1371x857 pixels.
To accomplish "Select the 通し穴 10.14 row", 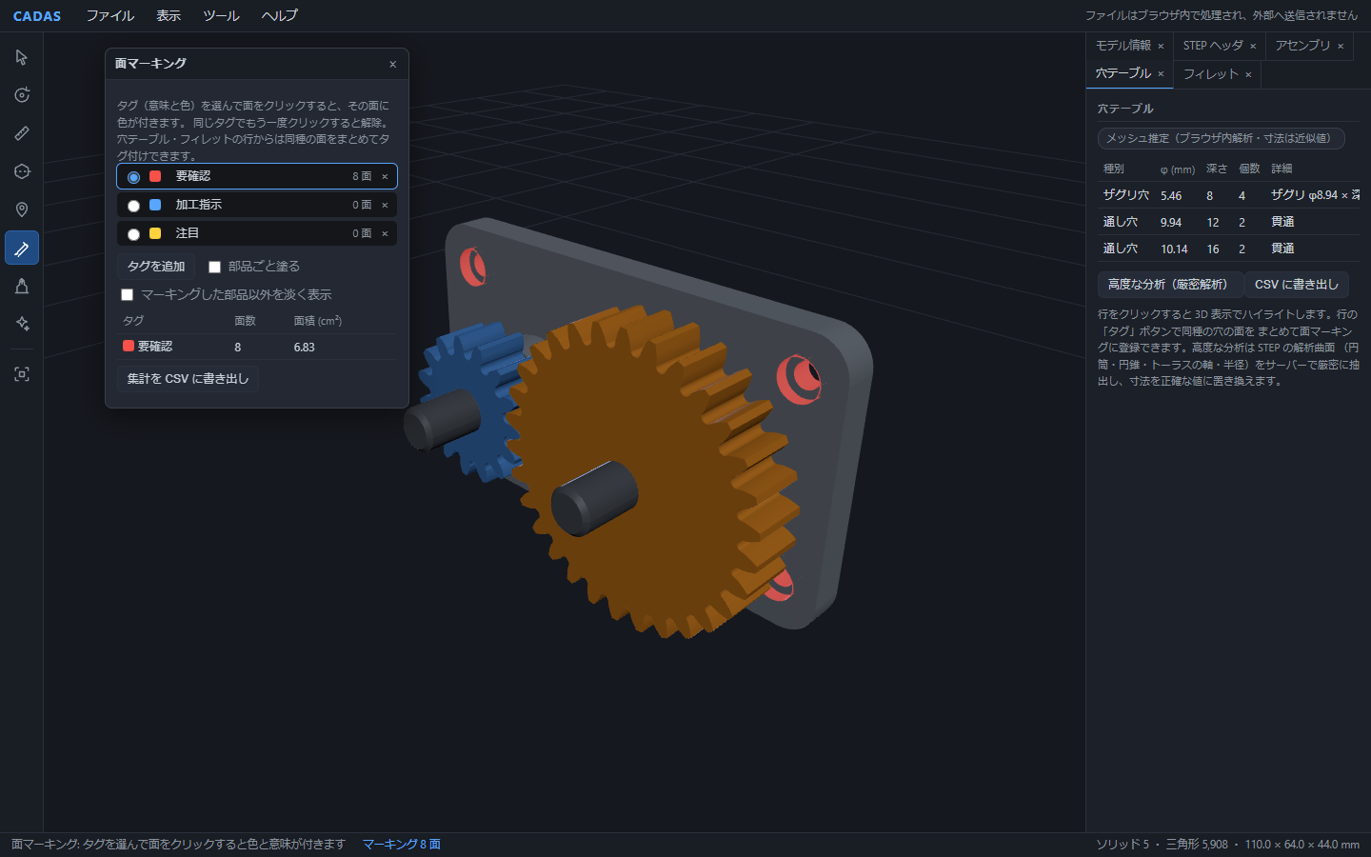I will [x=1228, y=249].
